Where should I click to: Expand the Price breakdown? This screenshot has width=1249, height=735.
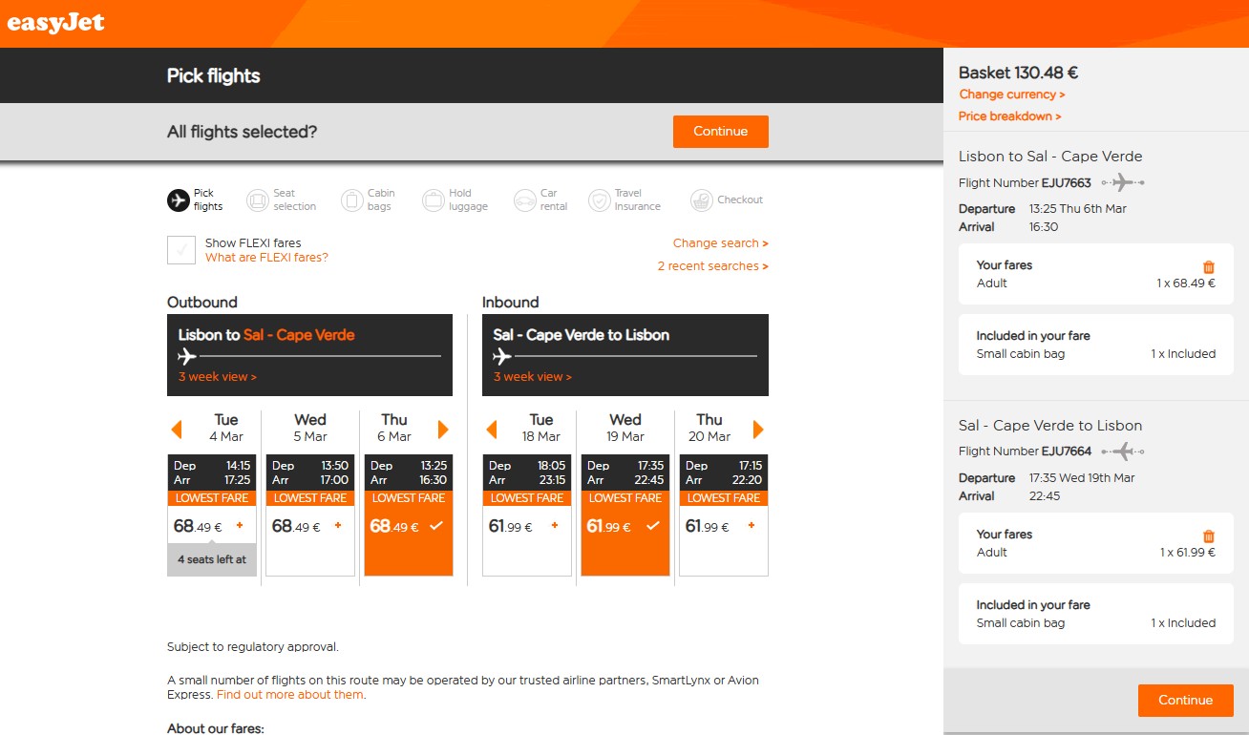click(1010, 116)
